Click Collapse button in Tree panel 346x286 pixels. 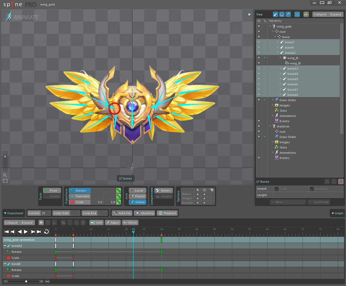tap(320, 14)
